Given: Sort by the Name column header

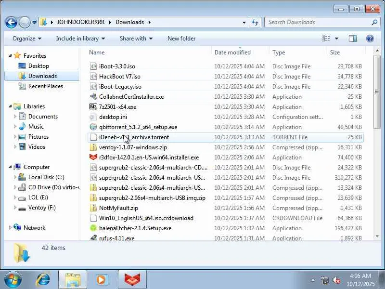Looking at the screenshot, I should click(149, 53).
